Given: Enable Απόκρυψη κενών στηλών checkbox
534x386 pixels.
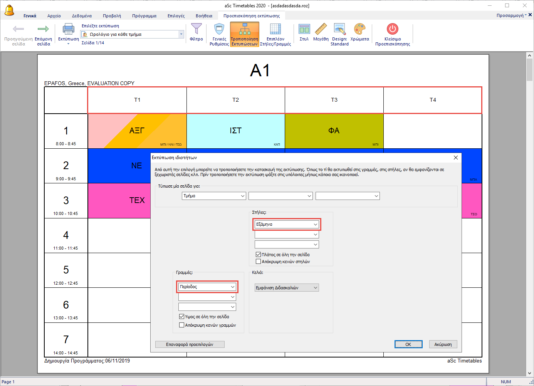Looking at the screenshot, I should [x=259, y=262].
